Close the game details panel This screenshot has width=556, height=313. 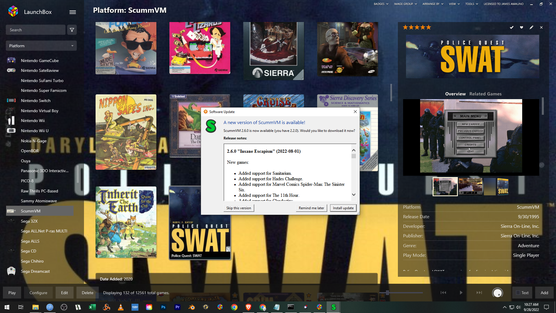click(x=541, y=27)
